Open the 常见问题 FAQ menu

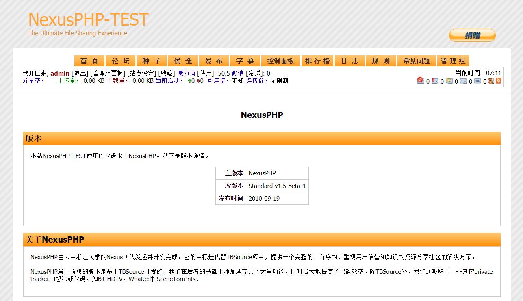(x=417, y=61)
